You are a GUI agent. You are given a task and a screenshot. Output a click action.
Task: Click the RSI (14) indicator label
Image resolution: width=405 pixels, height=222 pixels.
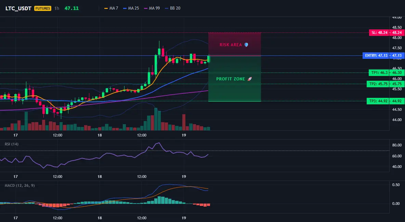12,144
